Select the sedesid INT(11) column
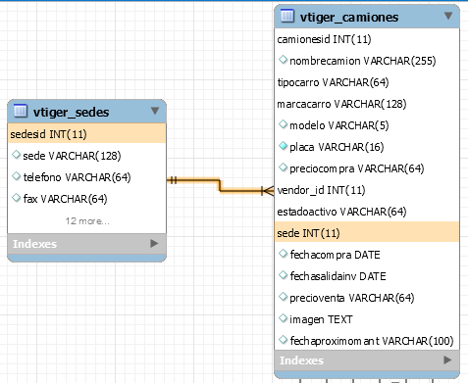 point(86,134)
